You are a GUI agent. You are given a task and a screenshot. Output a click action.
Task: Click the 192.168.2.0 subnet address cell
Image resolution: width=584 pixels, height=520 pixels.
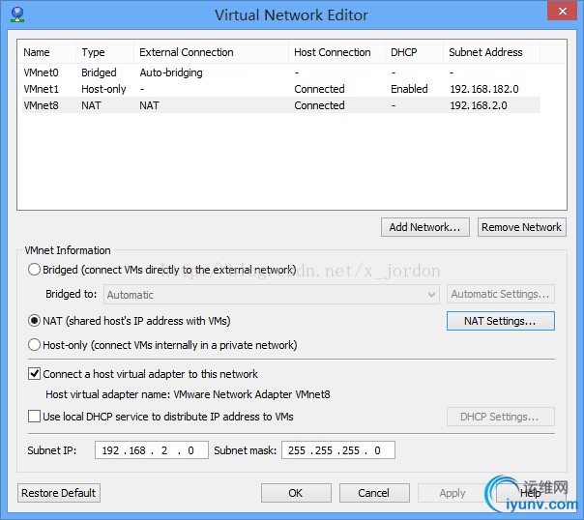[x=479, y=105]
